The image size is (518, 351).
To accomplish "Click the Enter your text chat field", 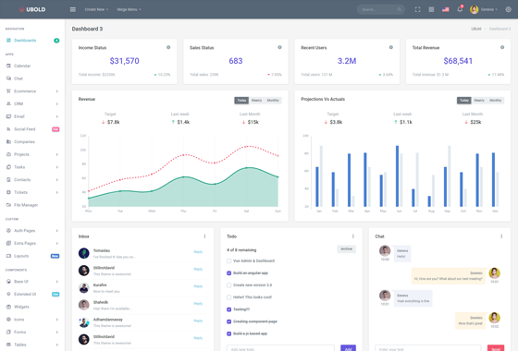I will click(428, 349).
